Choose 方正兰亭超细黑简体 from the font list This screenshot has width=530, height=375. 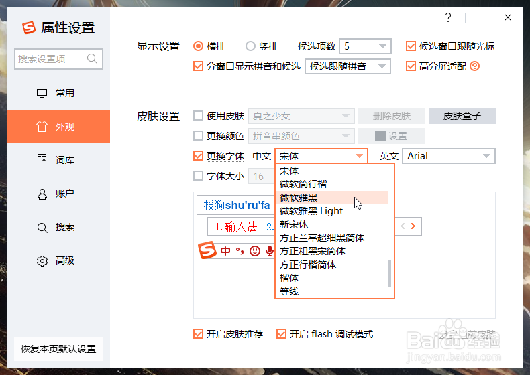[x=332, y=238]
